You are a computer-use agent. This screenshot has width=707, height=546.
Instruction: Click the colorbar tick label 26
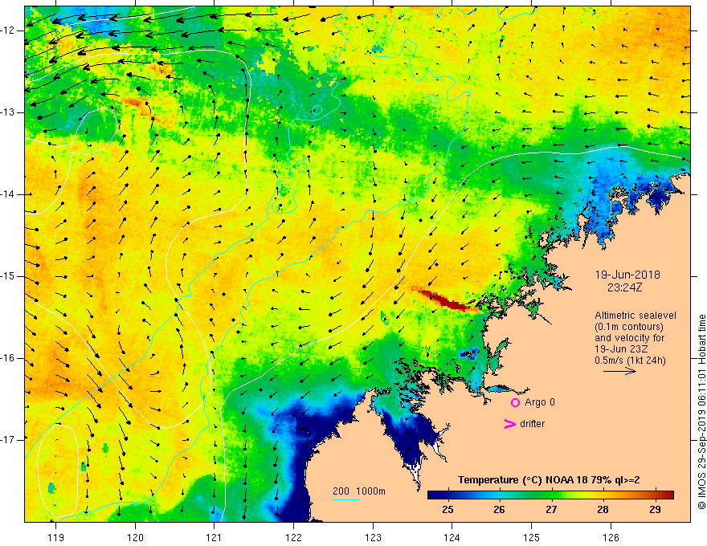(x=499, y=510)
